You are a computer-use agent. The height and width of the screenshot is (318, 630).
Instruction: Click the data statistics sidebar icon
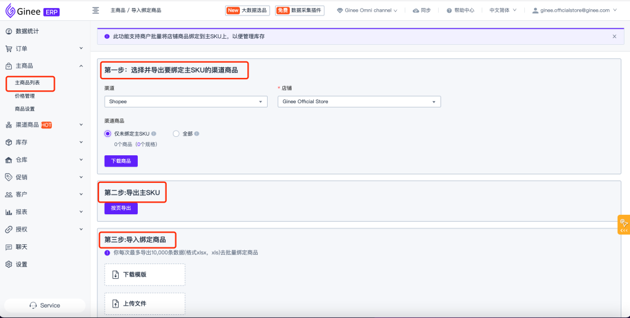tap(9, 31)
